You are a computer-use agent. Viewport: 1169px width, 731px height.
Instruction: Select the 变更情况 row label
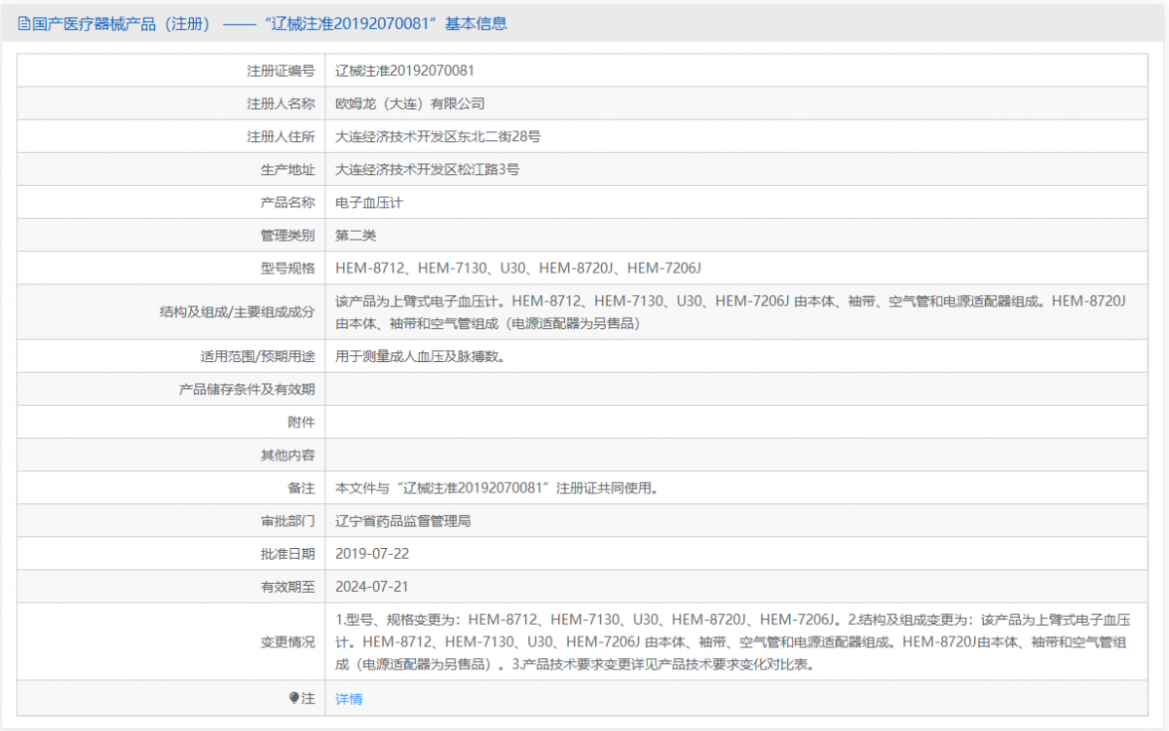[282, 641]
